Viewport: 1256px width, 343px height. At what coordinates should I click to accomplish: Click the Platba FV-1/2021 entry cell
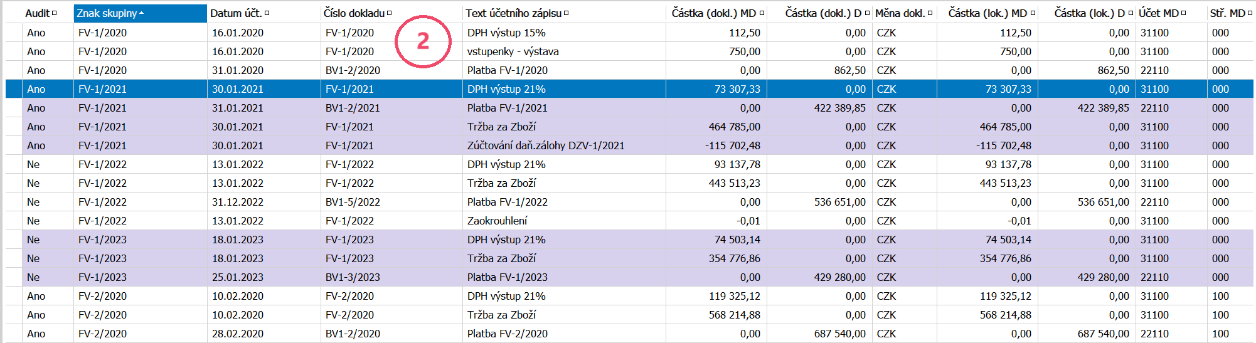click(507, 108)
